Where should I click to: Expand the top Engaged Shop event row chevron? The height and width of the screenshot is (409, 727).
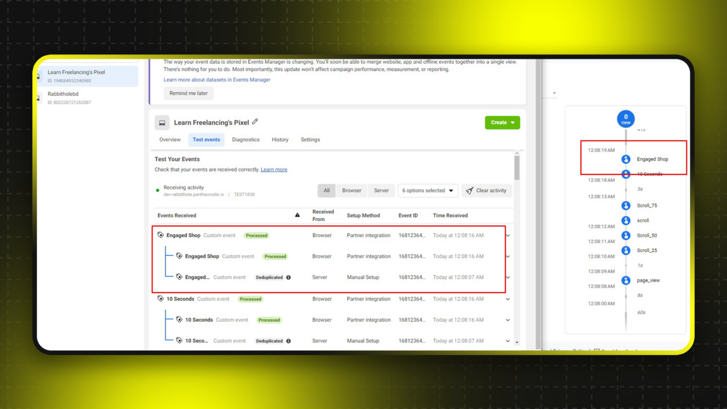click(508, 236)
